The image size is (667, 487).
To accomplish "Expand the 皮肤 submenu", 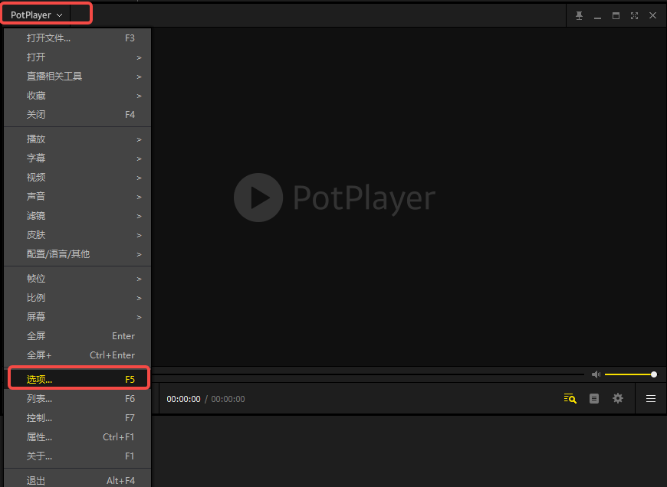I will (77, 235).
